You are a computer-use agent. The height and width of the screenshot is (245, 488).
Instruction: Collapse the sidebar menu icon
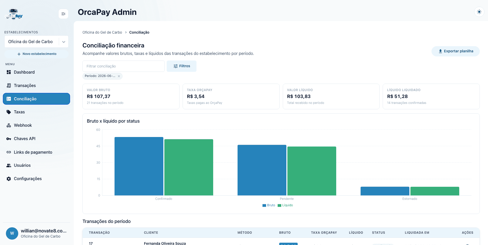coord(63,14)
